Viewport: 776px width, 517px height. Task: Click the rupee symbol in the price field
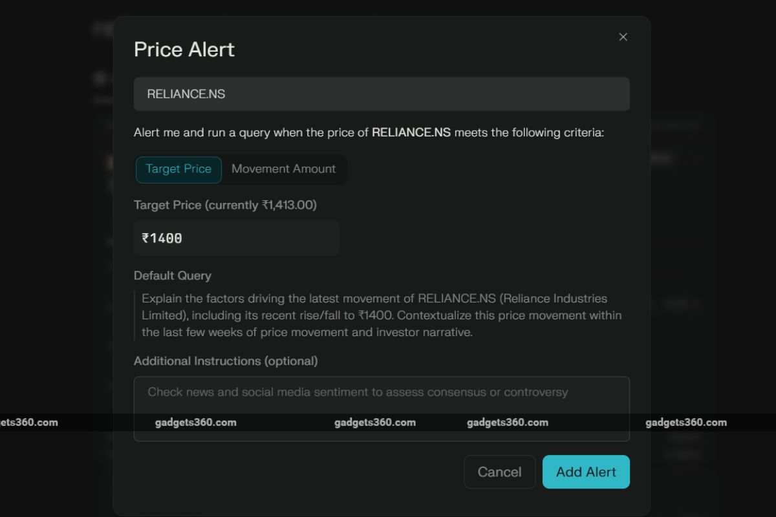coord(145,238)
